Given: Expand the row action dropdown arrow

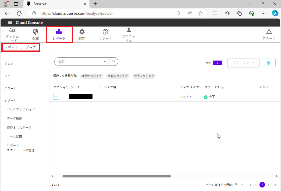Looking at the screenshot, I should click(56, 97).
